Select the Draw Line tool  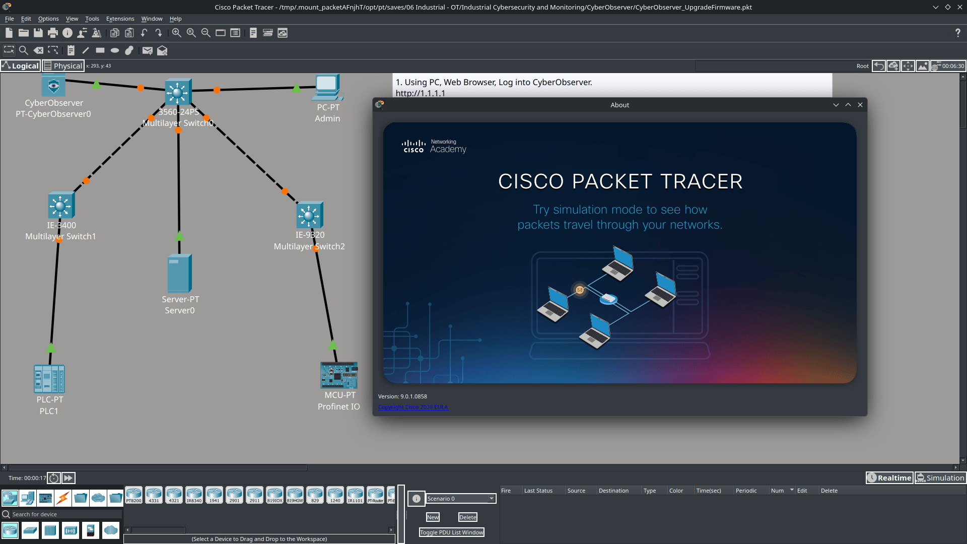point(86,50)
